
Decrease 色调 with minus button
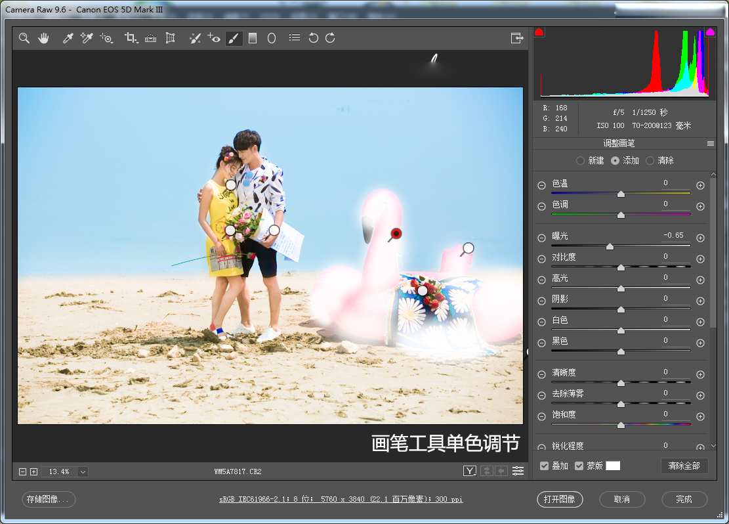click(541, 206)
